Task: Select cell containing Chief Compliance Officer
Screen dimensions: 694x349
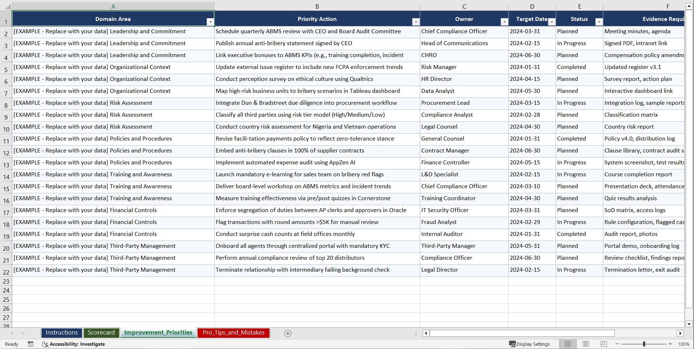Action: [x=454, y=31]
